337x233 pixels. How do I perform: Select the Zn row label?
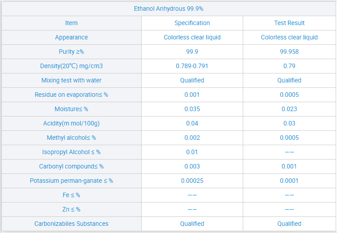click(71, 209)
